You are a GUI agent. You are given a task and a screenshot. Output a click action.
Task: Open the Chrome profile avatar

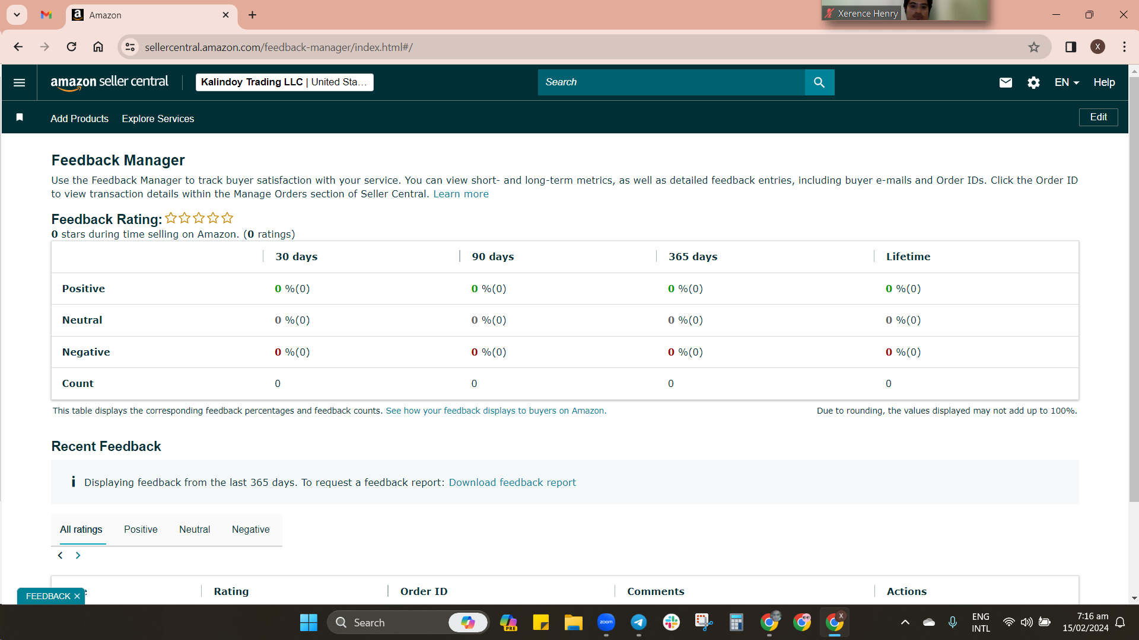[x=1097, y=47]
